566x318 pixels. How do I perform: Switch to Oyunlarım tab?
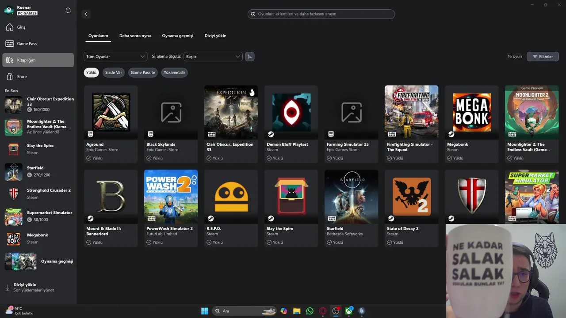click(x=98, y=36)
